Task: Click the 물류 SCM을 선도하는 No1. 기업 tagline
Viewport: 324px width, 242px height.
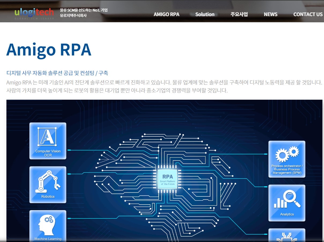Action: pyautogui.click(x=84, y=10)
